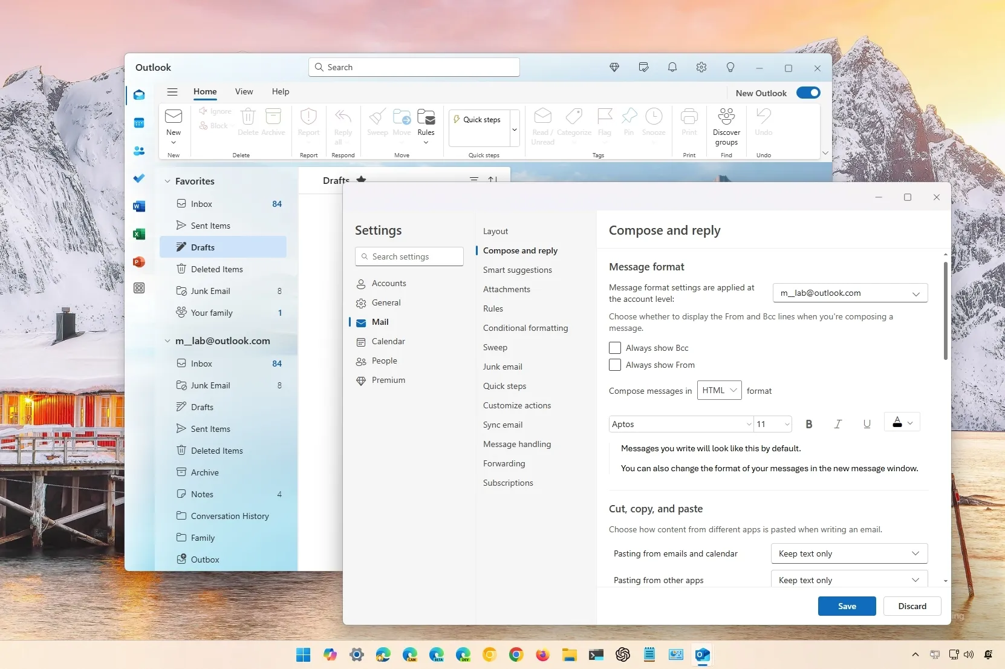Open Settings gear in Outlook title bar
This screenshot has width=1005, height=669.
tap(701, 67)
